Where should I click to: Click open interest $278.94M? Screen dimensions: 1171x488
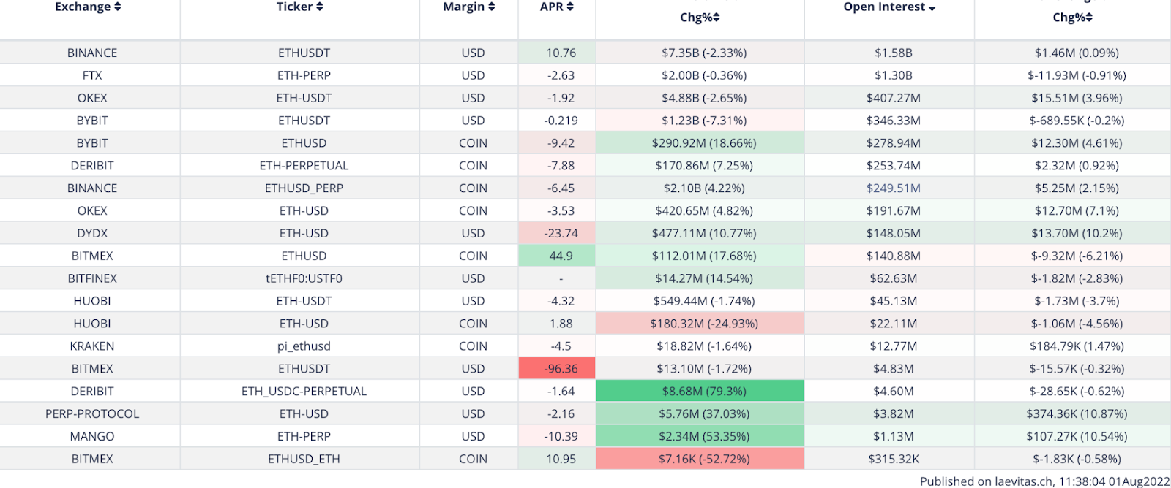(x=889, y=143)
